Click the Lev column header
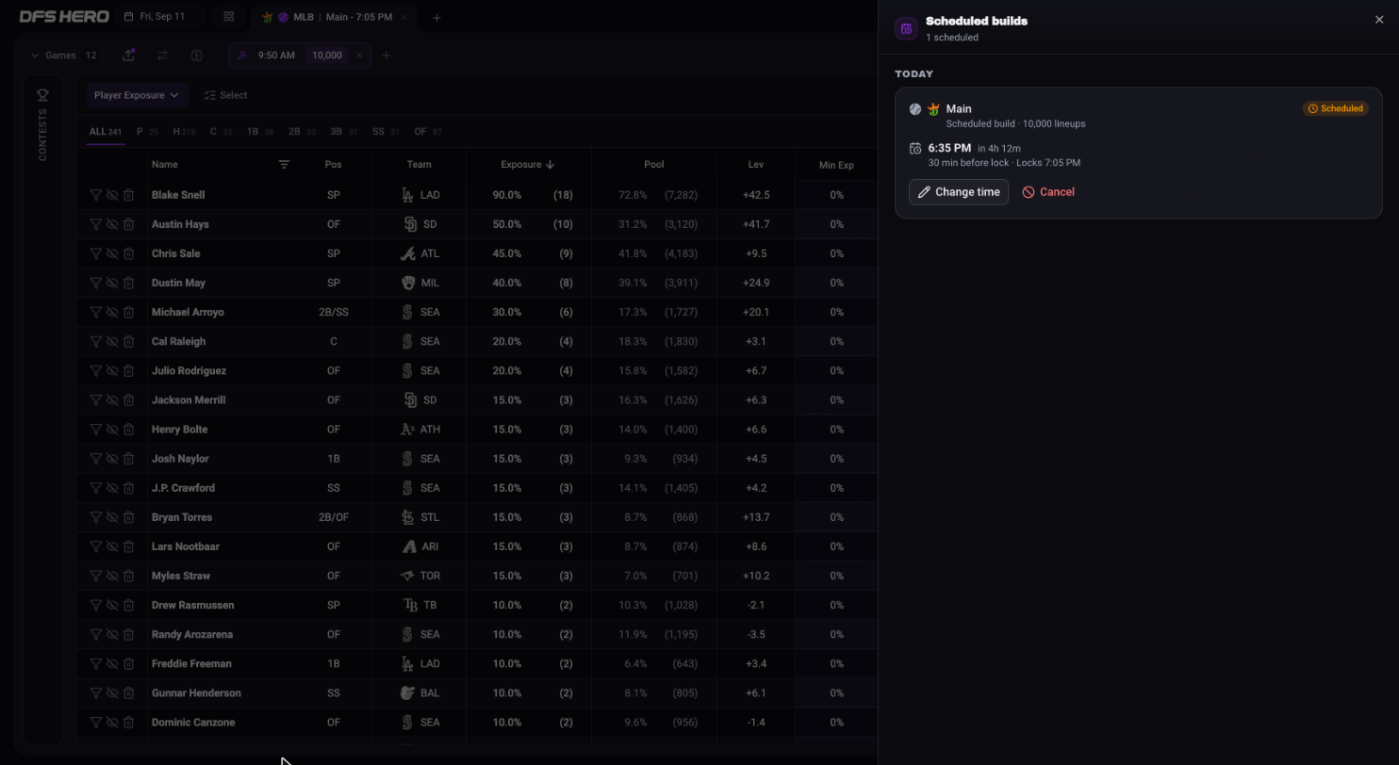 click(755, 164)
